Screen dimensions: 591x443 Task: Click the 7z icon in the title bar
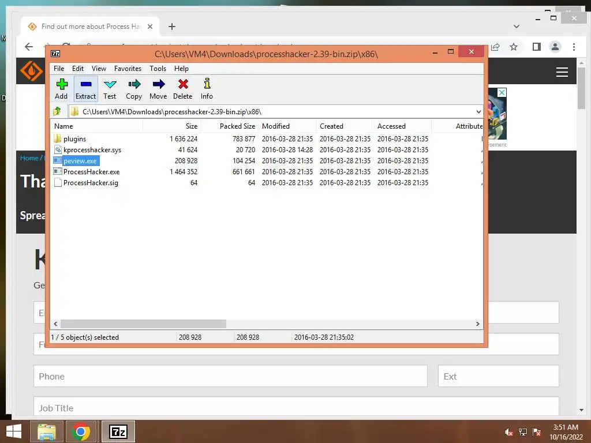tap(55, 54)
